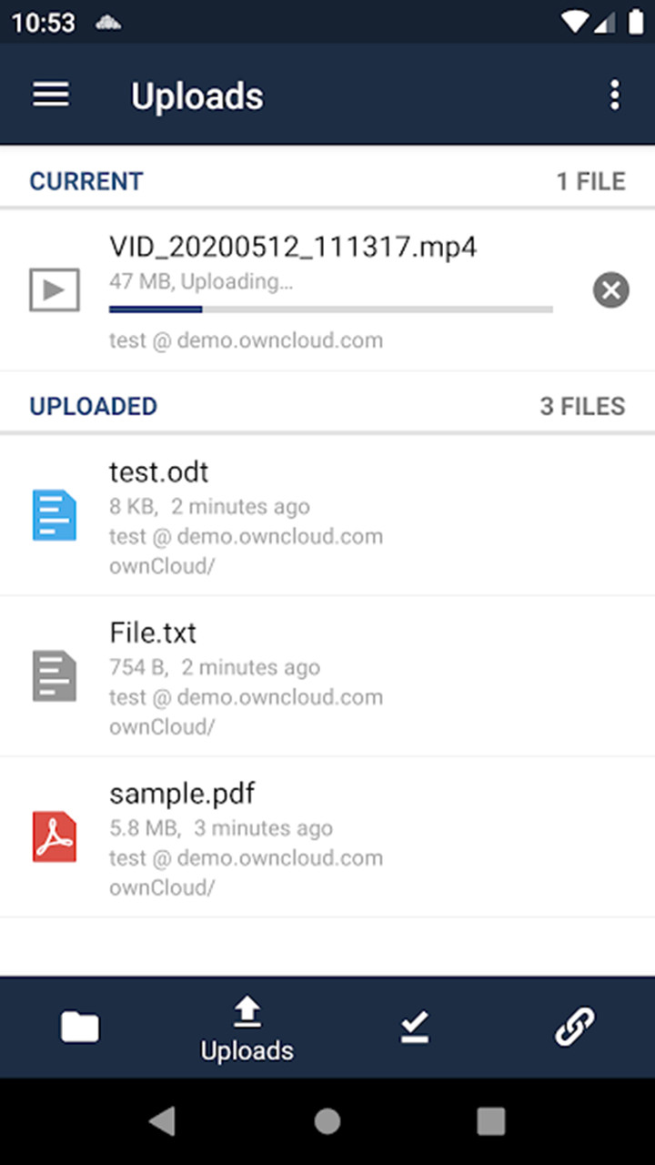
Task: Tap the shared links icon in bottom bar
Action: [x=575, y=1027]
